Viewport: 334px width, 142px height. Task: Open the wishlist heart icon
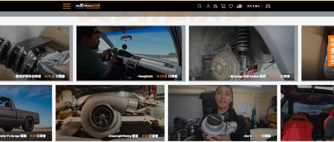click(231, 6)
